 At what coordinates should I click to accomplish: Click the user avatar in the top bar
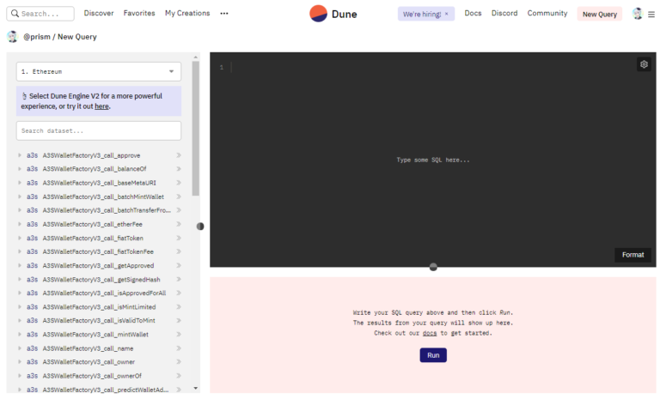(637, 14)
